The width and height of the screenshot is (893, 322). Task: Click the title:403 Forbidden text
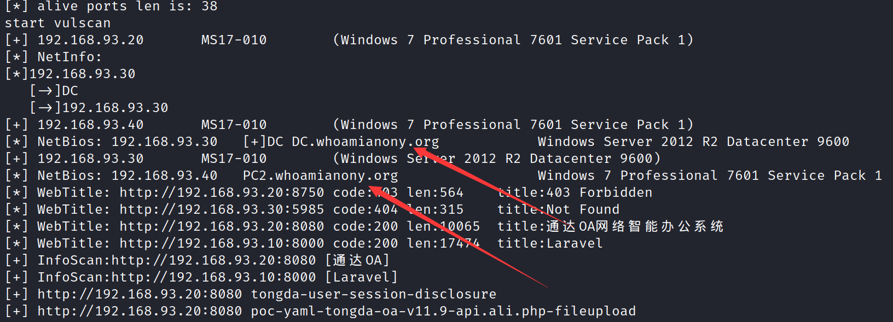tap(575, 192)
